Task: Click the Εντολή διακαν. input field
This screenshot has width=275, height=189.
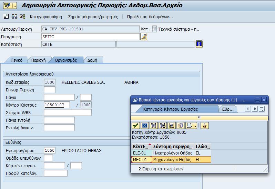Action: [59, 128]
